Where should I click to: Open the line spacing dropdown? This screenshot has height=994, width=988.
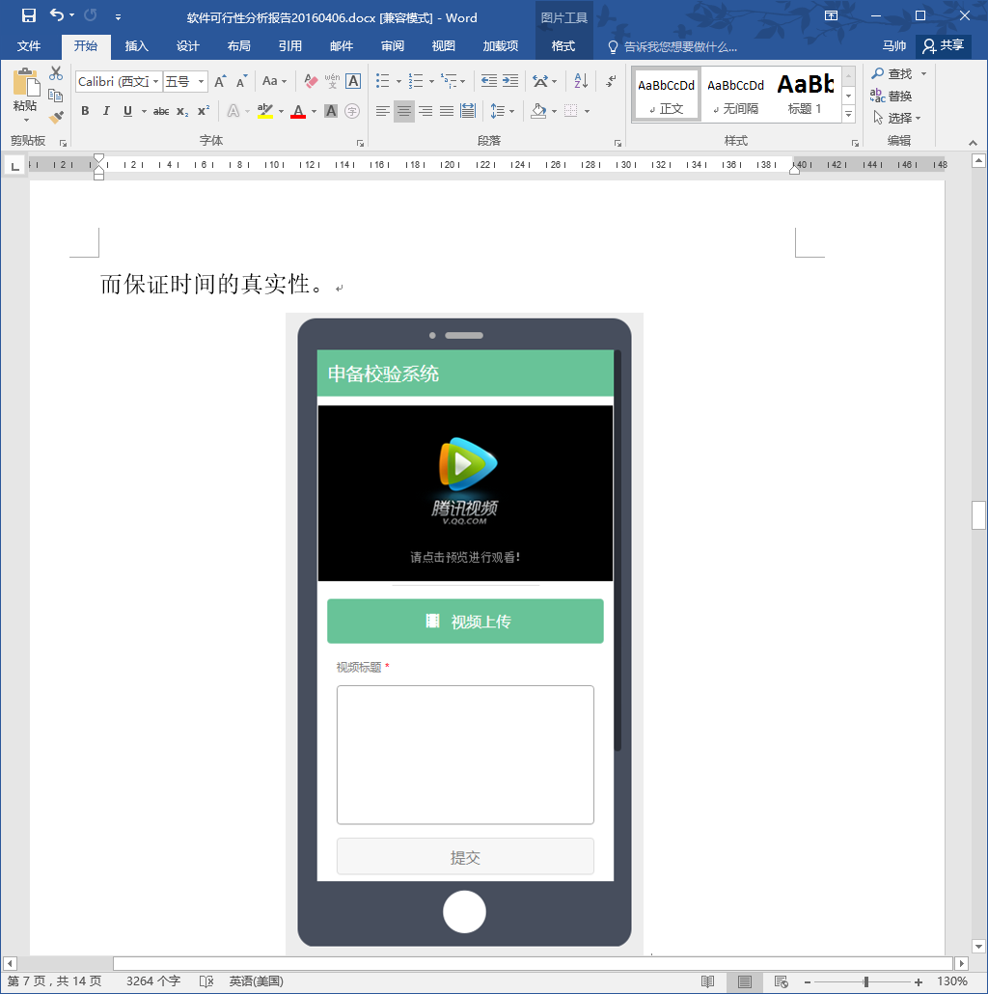(x=511, y=112)
